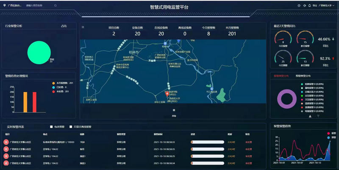
Task: Click the blue marker near 桂林站 on map
Action: pyautogui.click(x=165, y=44)
